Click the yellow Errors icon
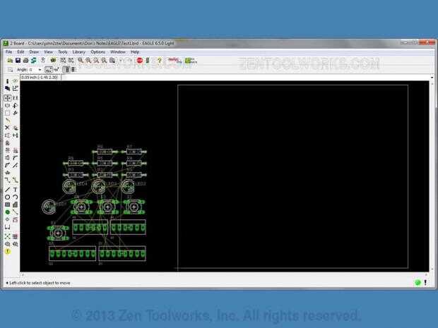The height and width of the screenshot is (328, 438). point(8,252)
